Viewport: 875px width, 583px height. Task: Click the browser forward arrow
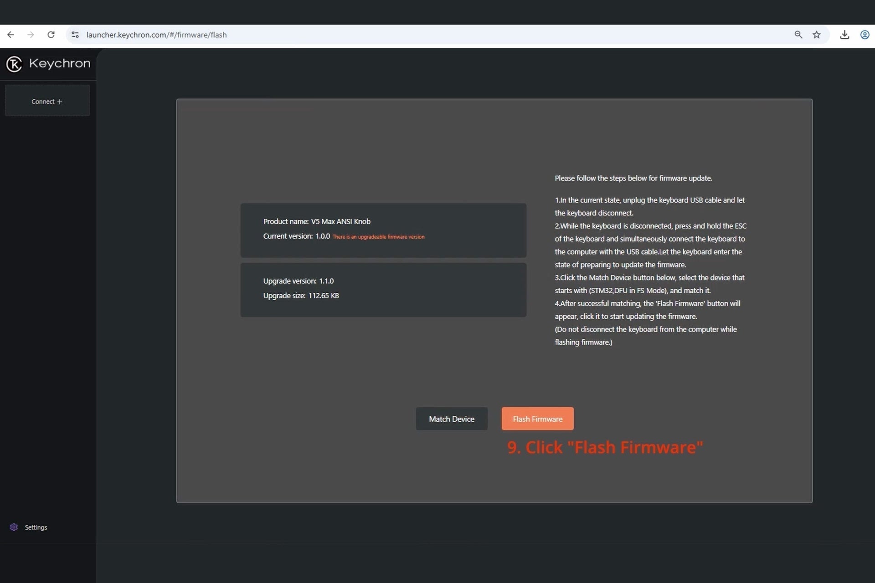[x=31, y=35]
